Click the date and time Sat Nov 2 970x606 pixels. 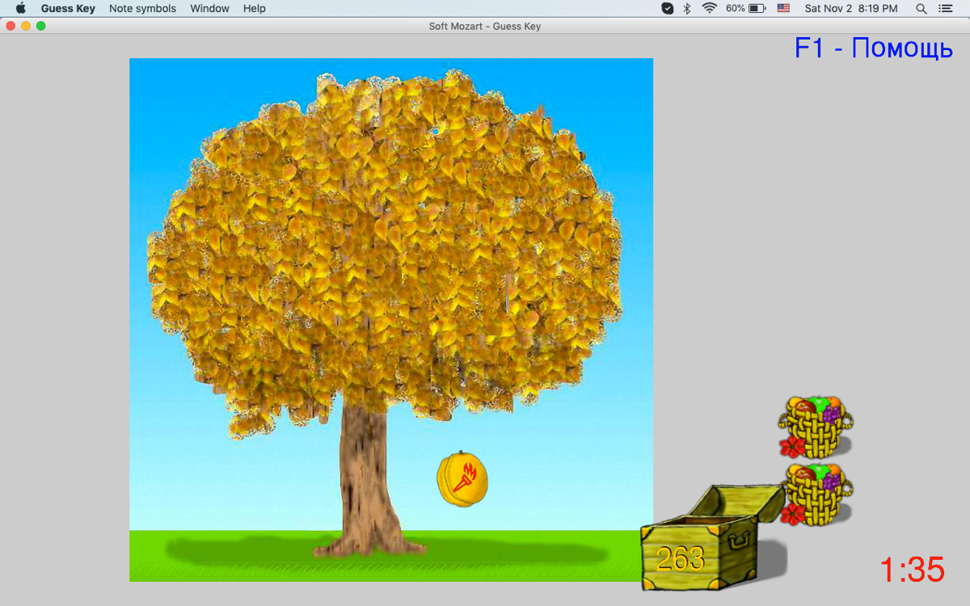pos(851,8)
